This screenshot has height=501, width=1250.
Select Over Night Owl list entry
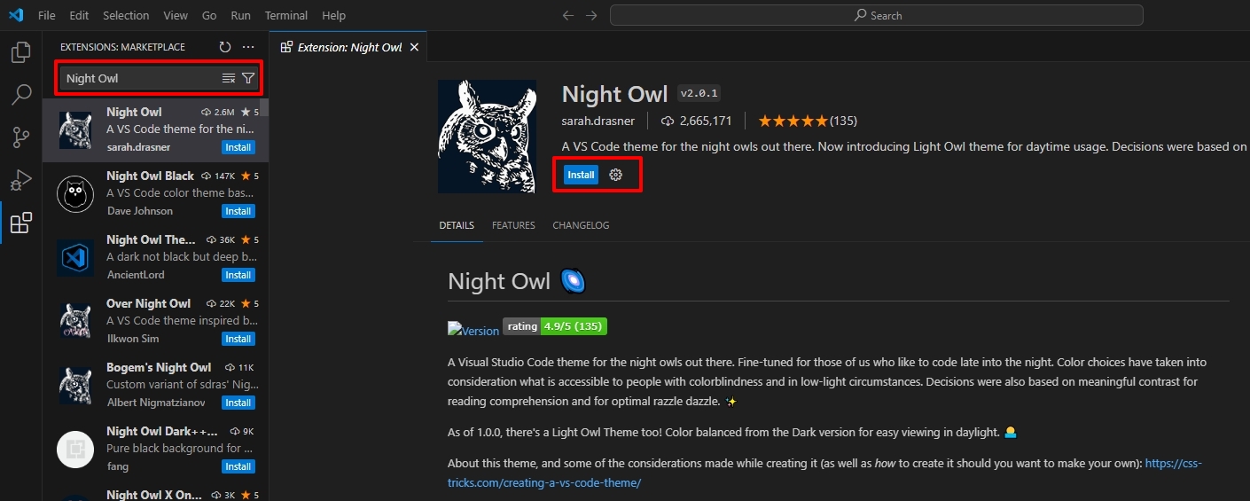pyautogui.click(x=156, y=321)
